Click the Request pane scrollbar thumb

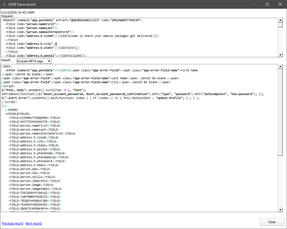click(x=280, y=25)
